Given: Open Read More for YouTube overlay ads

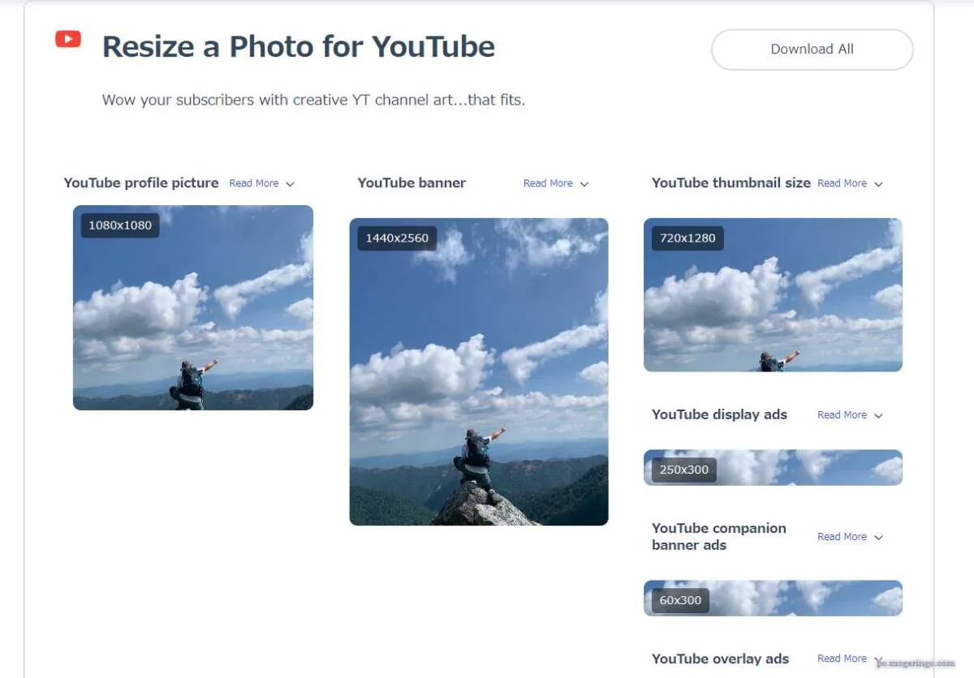Looking at the screenshot, I should click(842, 659).
